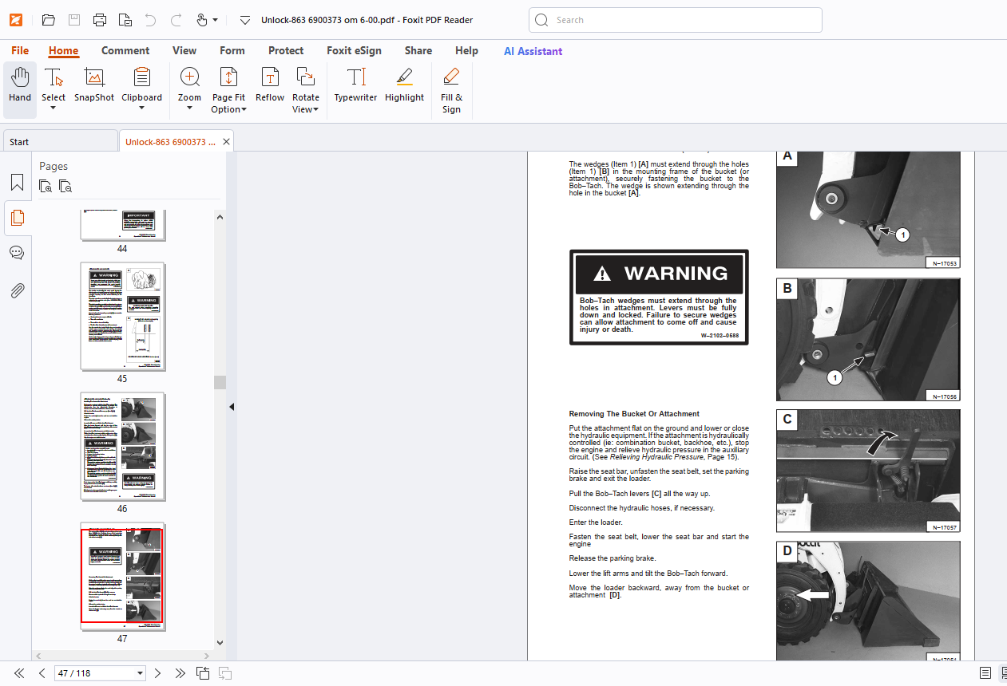Switch to the Start document tab
The image size is (1007, 686).
60,142
